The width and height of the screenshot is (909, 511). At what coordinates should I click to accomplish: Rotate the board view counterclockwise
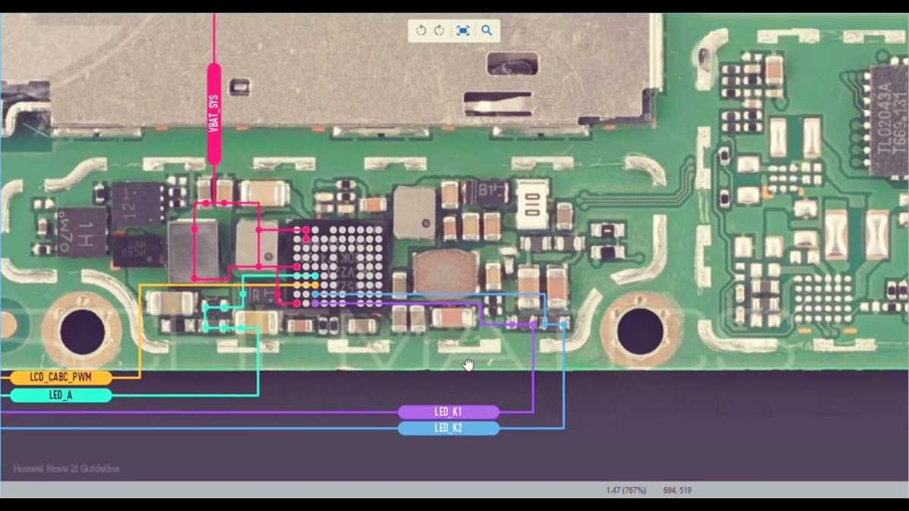pos(421,31)
